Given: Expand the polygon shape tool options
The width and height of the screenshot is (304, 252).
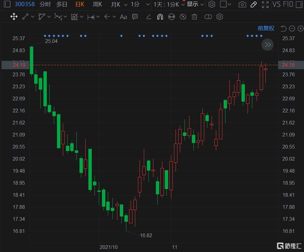Looking at the screenshot, I should click(49, 17).
